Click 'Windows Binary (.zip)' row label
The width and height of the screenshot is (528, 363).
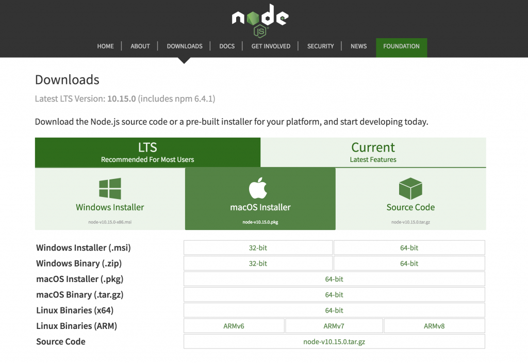pyautogui.click(x=79, y=263)
